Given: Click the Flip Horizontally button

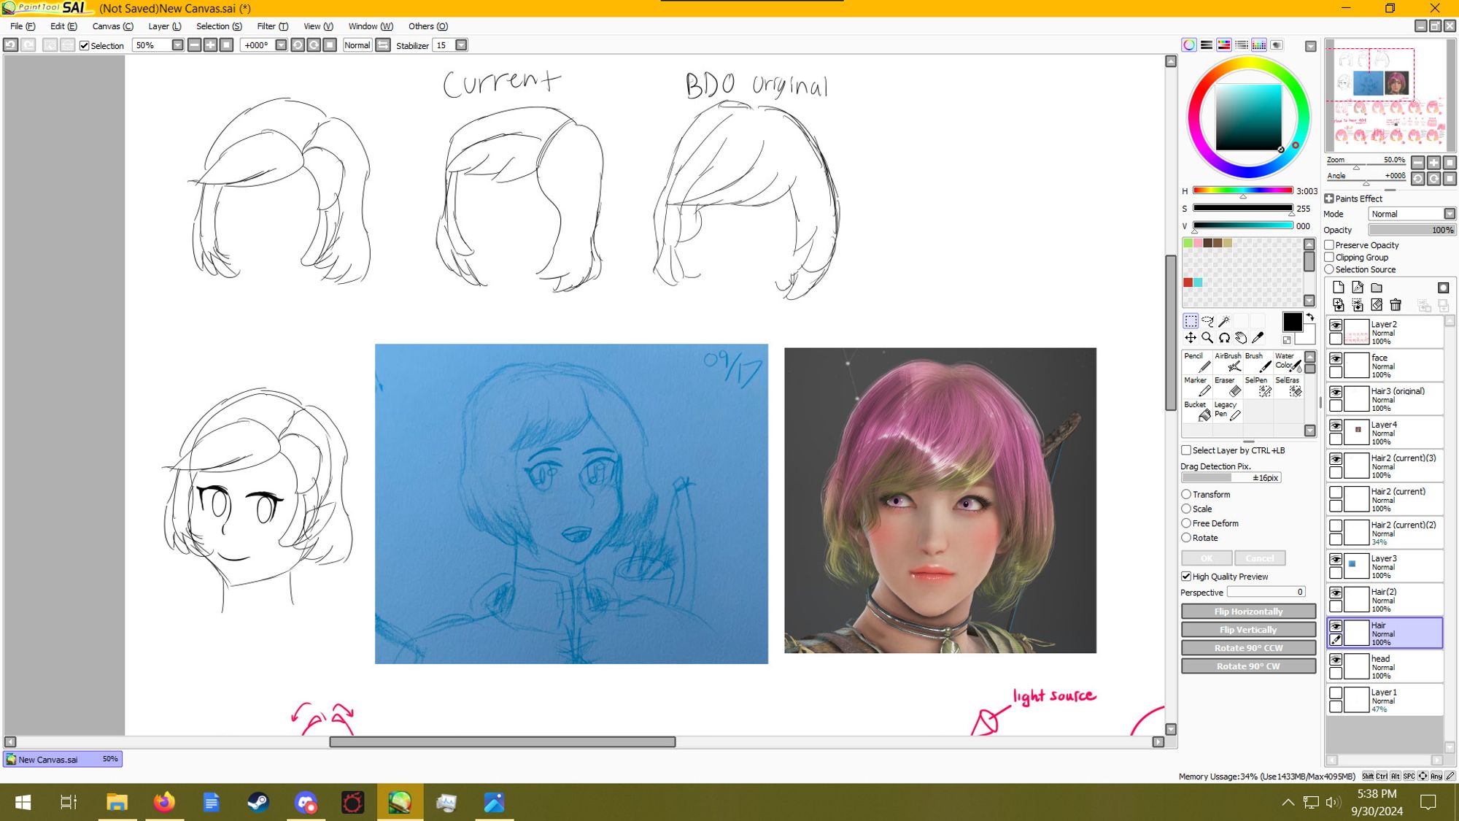Looking at the screenshot, I should pyautogui.click(x=1248, y=612).
